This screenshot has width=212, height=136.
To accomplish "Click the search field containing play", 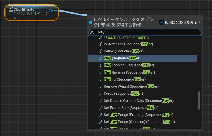I will [x=145, y=32].
